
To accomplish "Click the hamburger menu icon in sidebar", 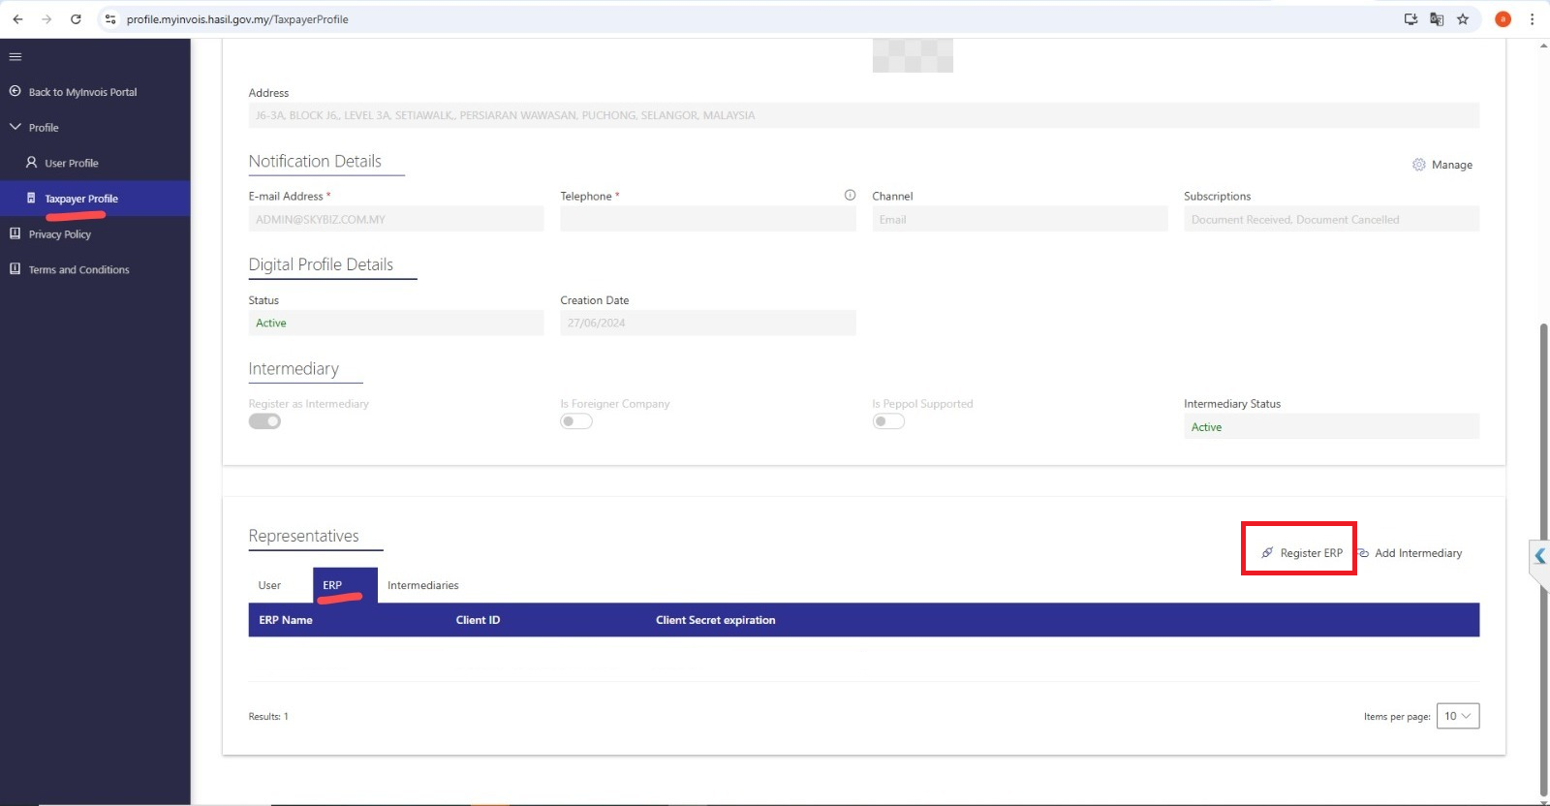I will 15,57.
